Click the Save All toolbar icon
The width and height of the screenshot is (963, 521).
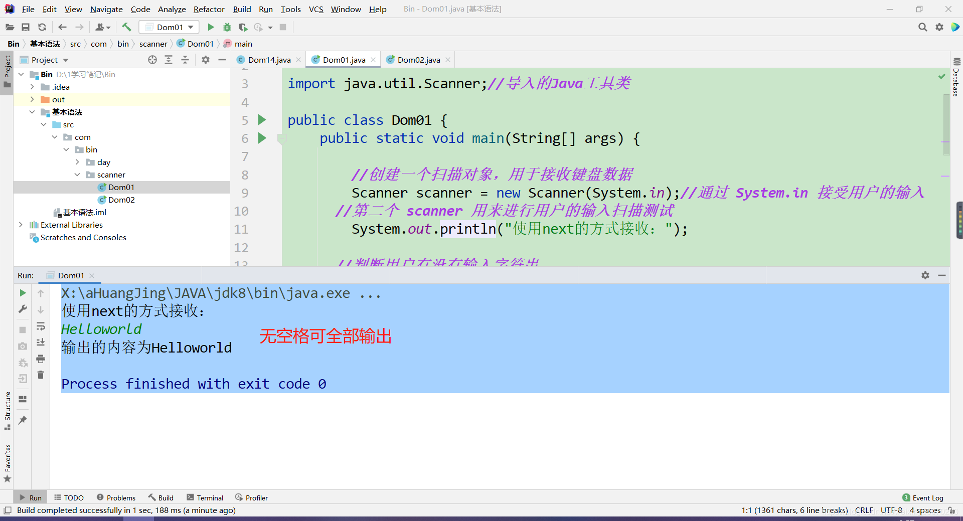coord(26,27)
